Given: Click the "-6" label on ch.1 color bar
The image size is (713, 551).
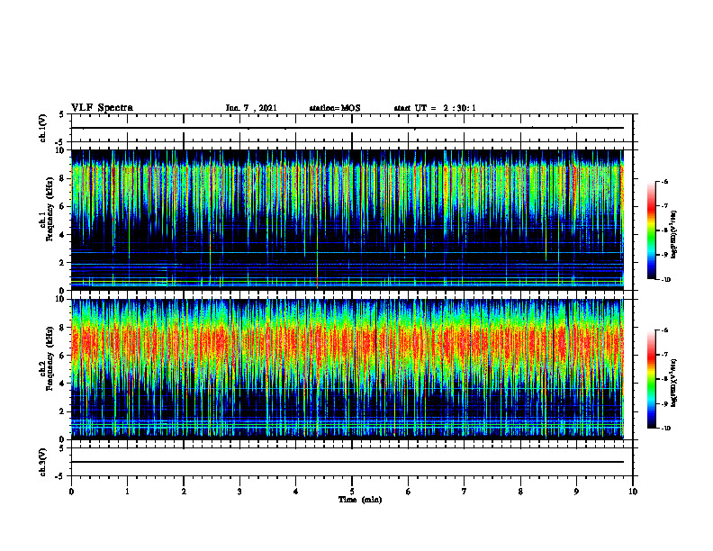Looking at the screenshot, I should click(664, 181).
